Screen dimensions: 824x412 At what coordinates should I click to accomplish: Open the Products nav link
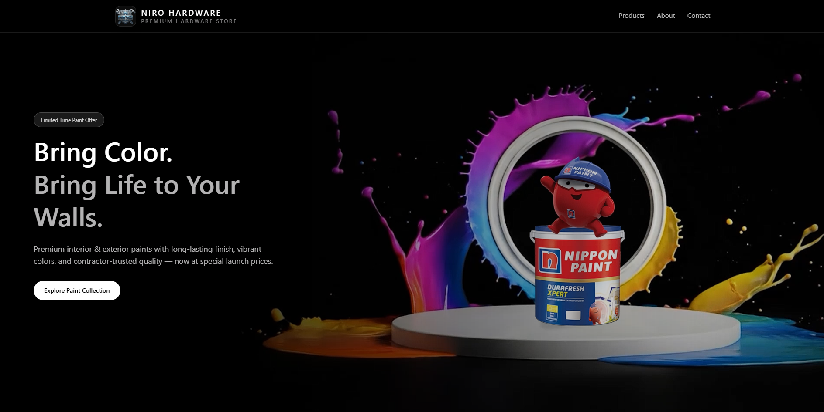click(631, 16)
